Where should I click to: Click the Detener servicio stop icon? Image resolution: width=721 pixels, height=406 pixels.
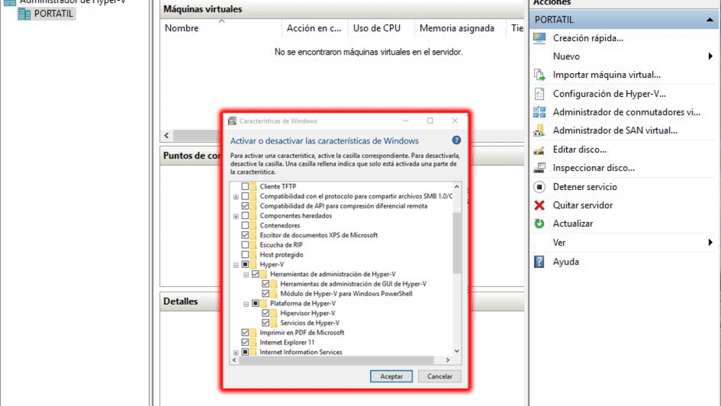[x=540, y=187]
